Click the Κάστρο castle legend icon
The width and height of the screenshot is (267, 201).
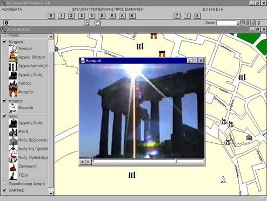[13, 84]
